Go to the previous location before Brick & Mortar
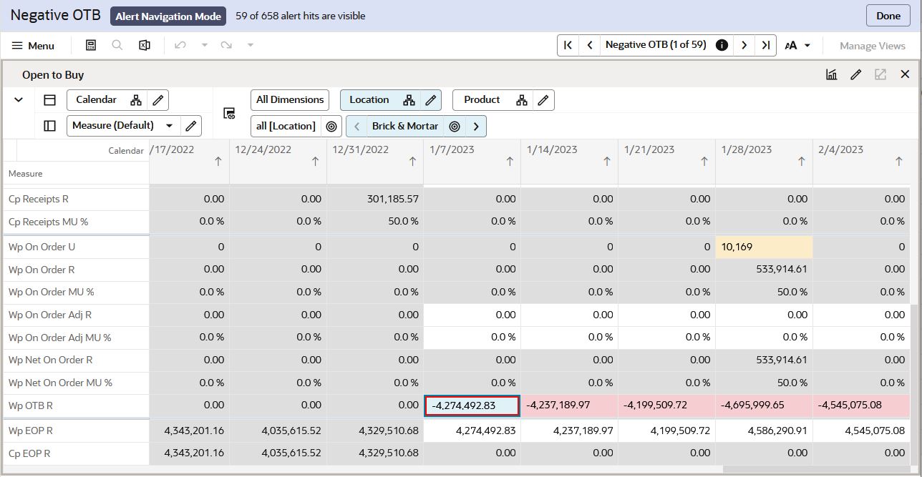Image resolution: width=922 pixels, height=477 pixels. (356, 127)
